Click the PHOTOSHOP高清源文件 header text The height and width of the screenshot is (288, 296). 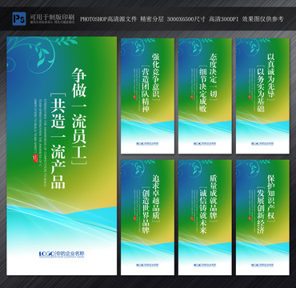(x=108, y=19)
